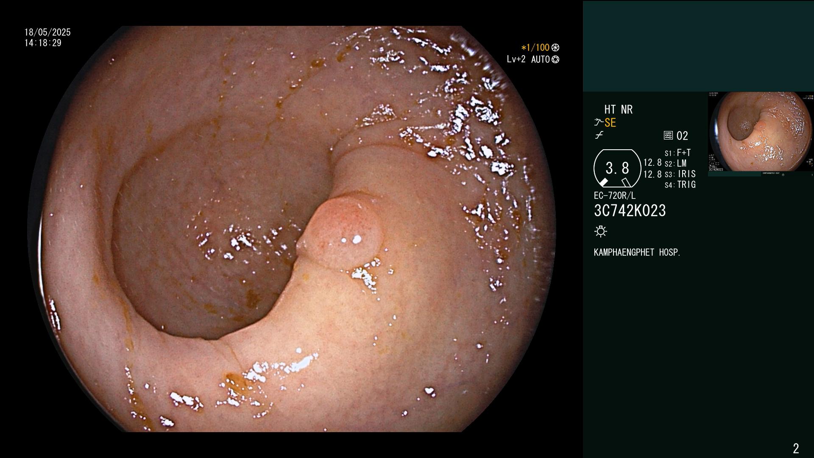Click the lower 12.8 scope dimension value
Viewport: 814px width, 458px height.
(x=652, y=174)
